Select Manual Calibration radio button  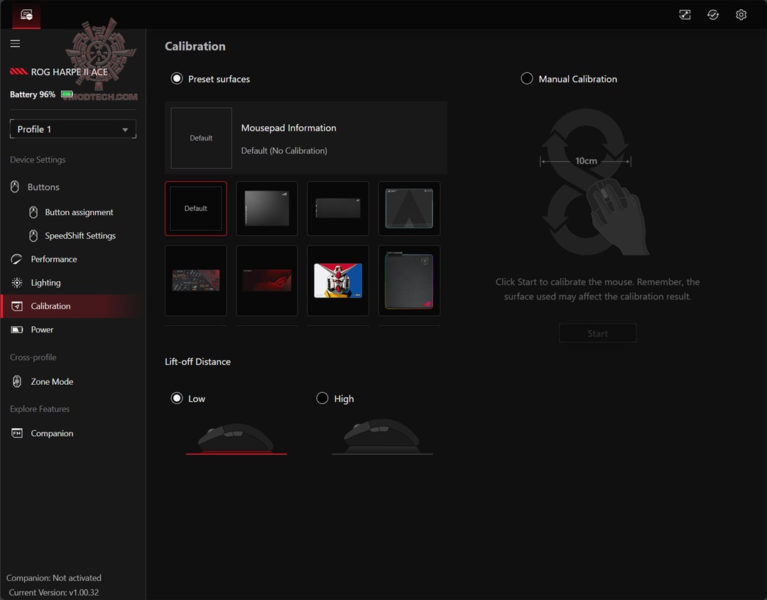(x=527, y=79)
